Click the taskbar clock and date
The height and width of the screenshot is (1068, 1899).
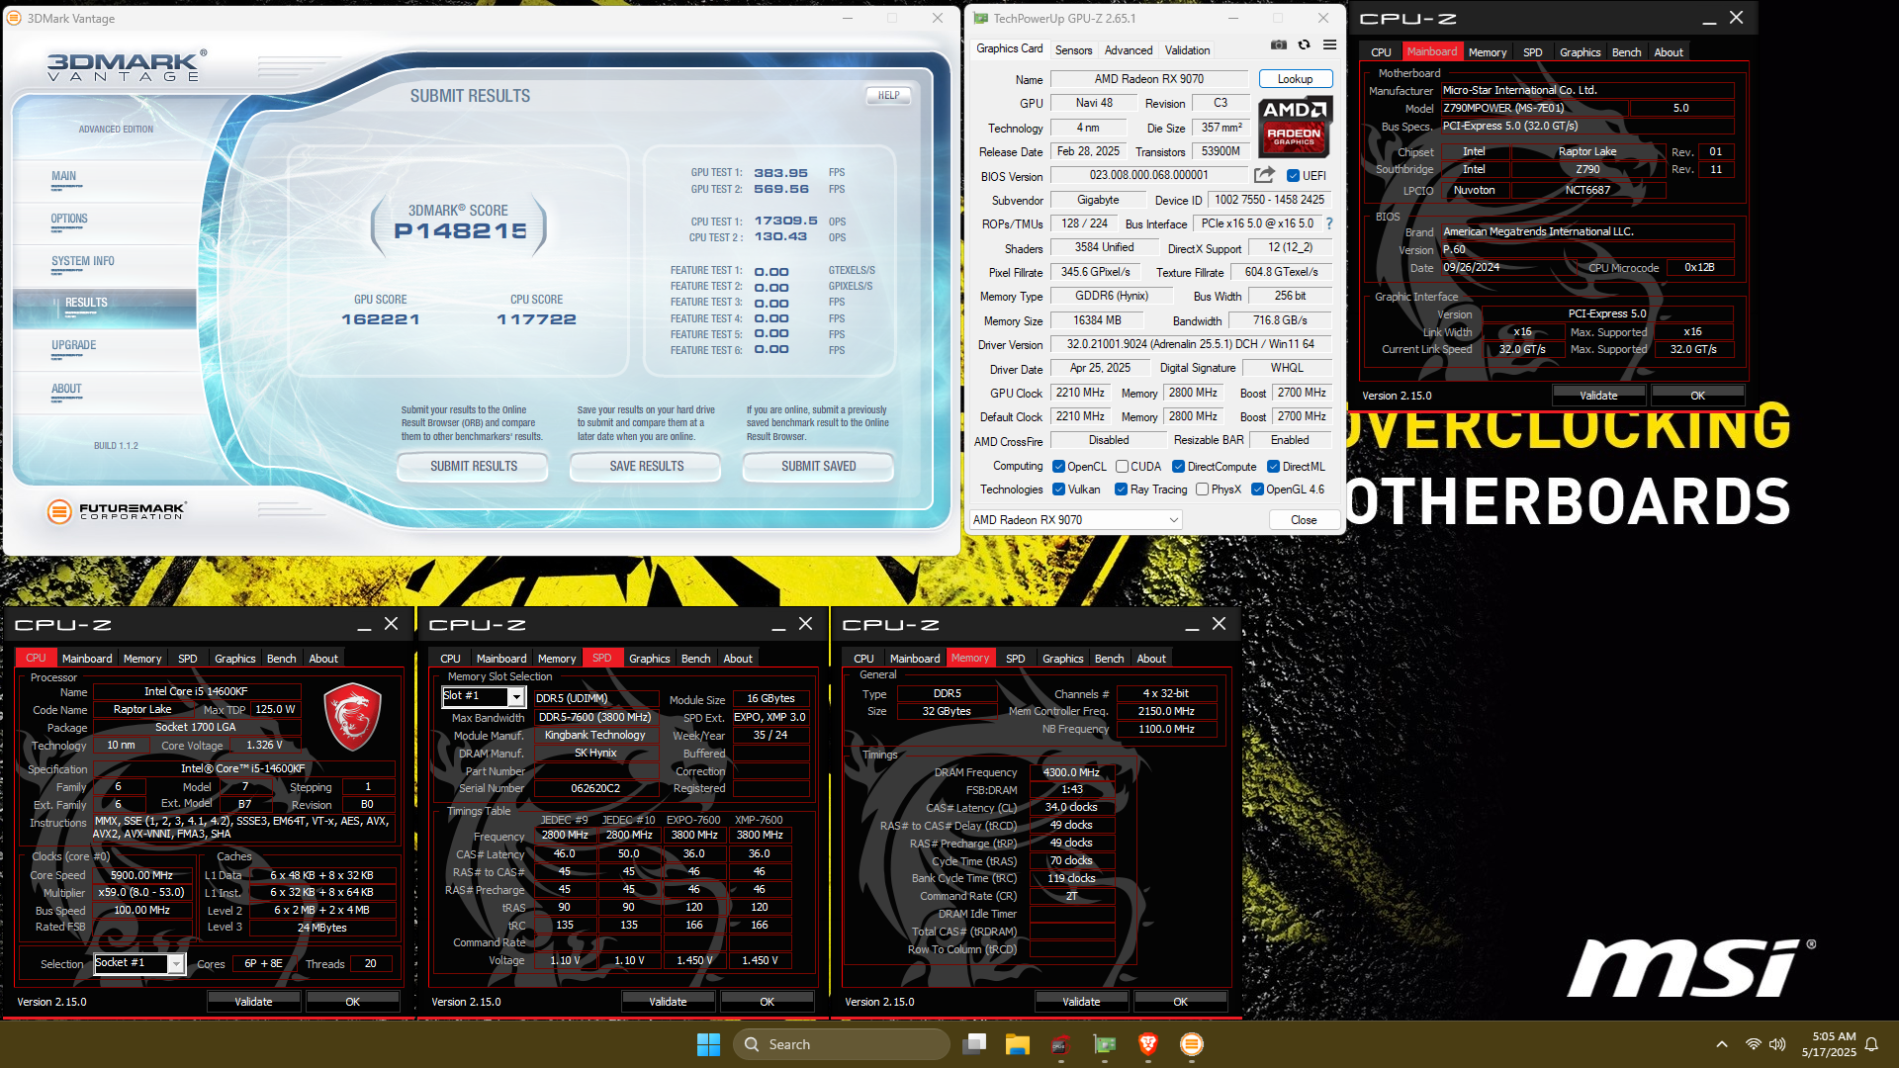click(x=1829, y=1044)
